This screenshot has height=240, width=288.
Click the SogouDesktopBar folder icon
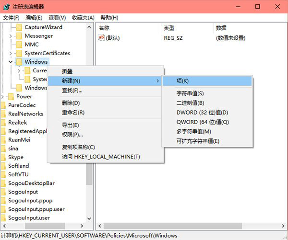pos(3,183)
